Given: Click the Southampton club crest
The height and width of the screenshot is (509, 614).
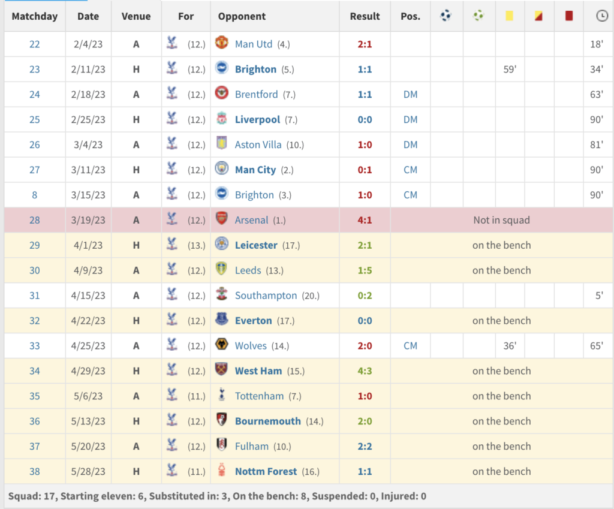Looking at the screenshot, I should pyautogui.click(x=222, y=293).
